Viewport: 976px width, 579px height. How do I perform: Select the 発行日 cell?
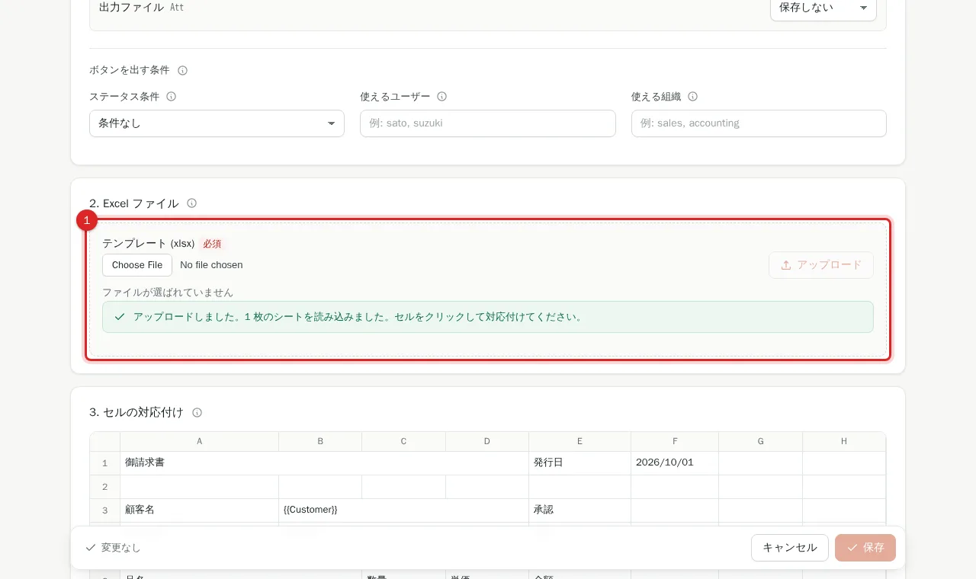point(580,463)
